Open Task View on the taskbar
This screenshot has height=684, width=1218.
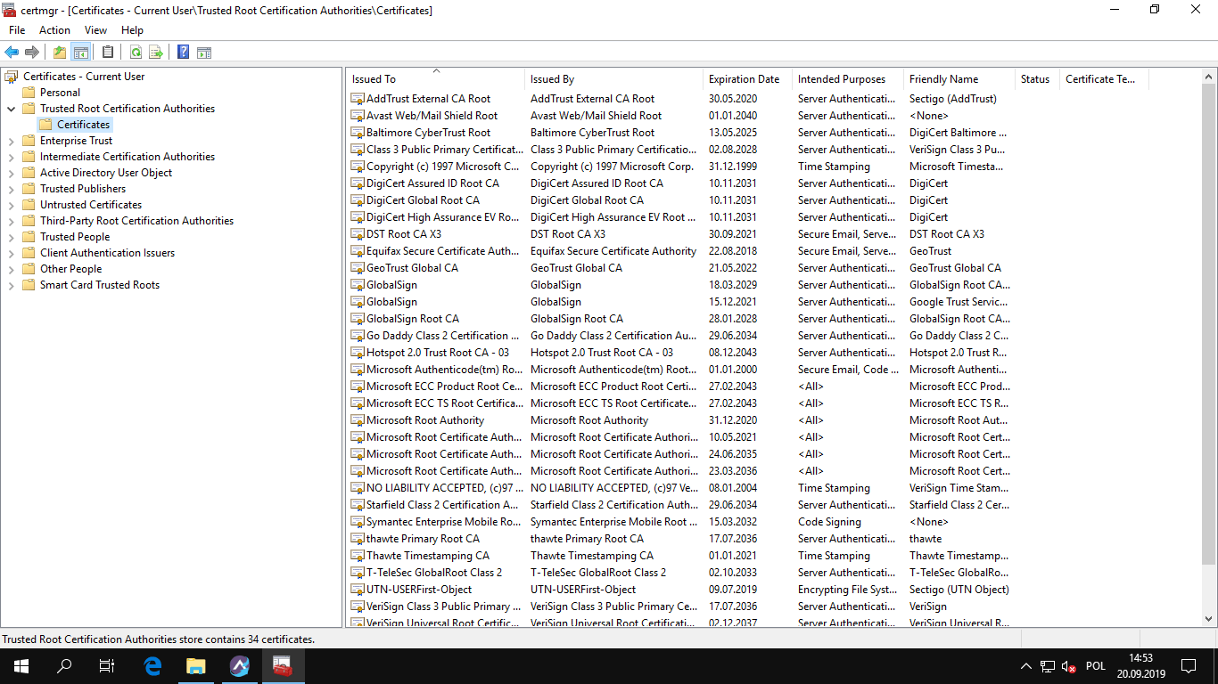(x=107, y=665)
